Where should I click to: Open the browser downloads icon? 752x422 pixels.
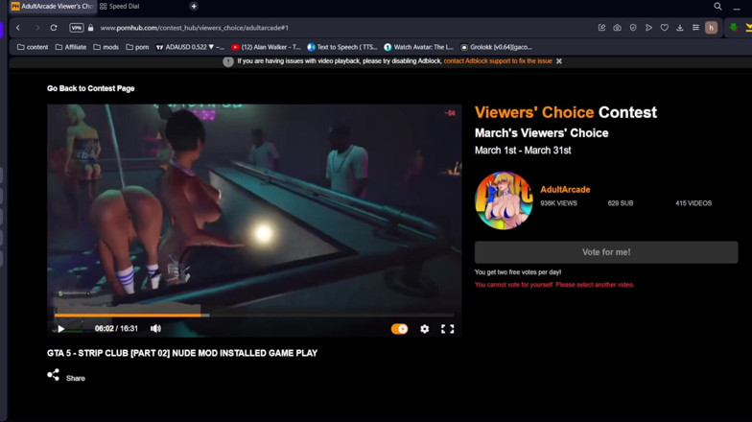tap(679, 28)
